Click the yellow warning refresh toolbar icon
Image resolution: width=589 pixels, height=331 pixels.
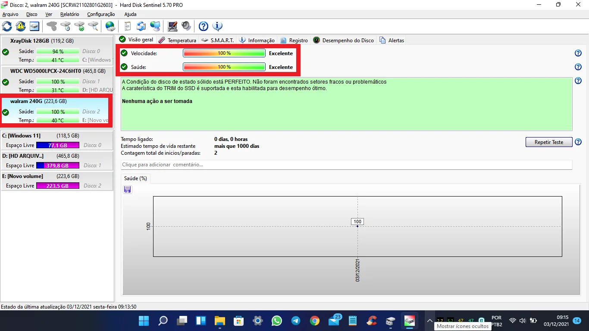[x=21, y=26]
